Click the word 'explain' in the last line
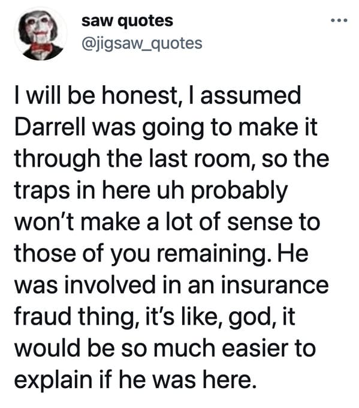The image size is (359, 408). [x=53, y=380]
